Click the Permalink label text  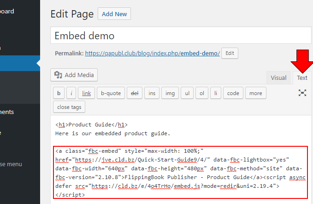69,54
